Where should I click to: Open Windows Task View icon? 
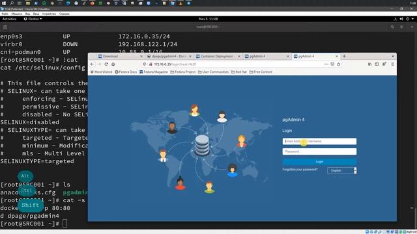20,3
